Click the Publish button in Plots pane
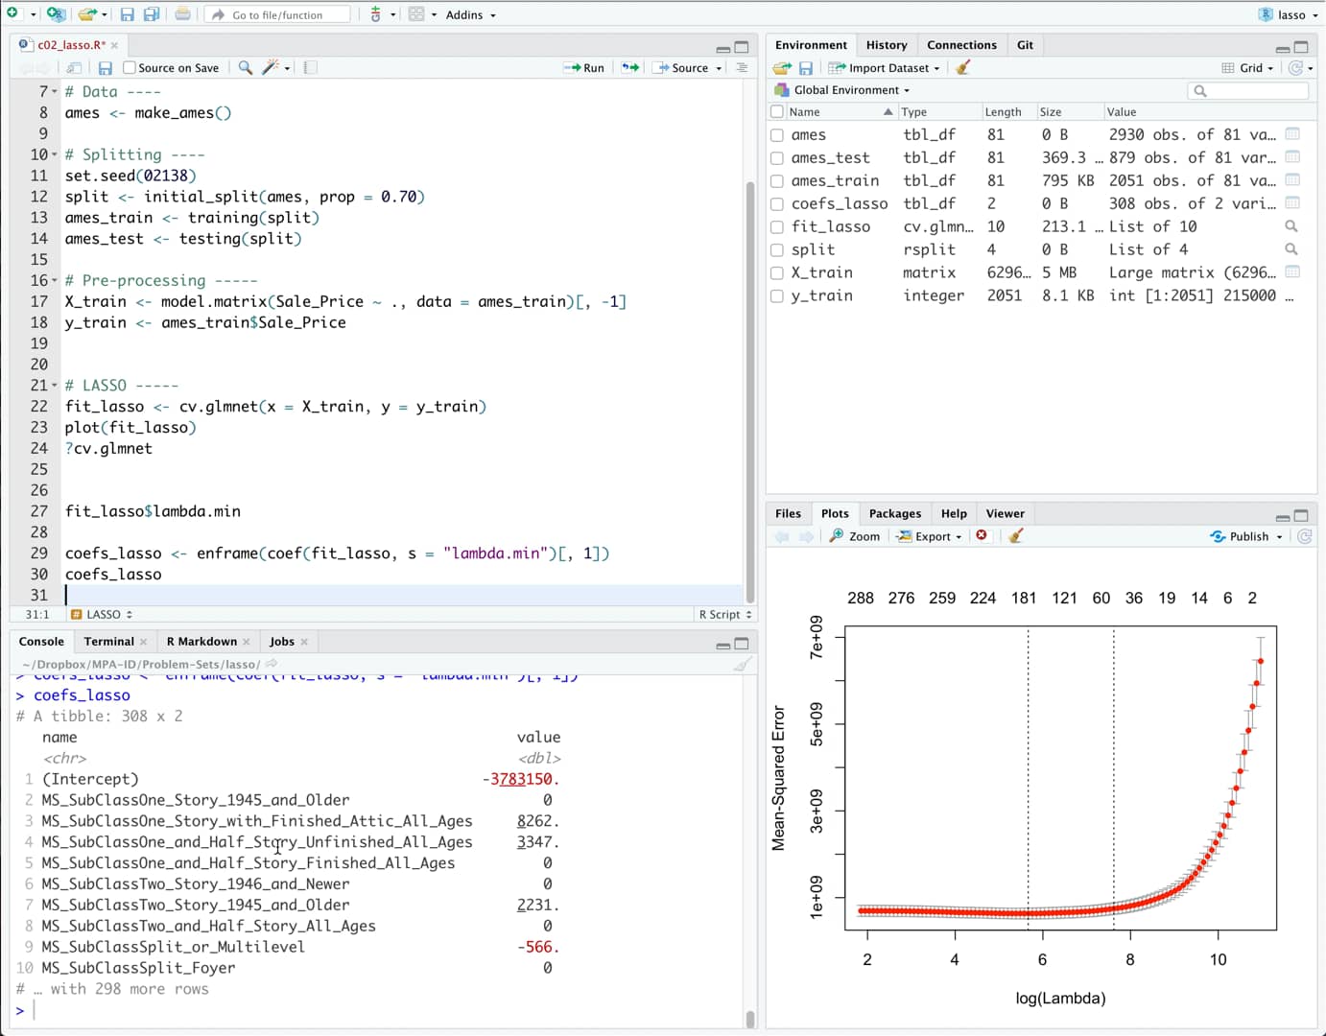1326x1036 pixels. pyautogui.click(x=1247, y=536)
